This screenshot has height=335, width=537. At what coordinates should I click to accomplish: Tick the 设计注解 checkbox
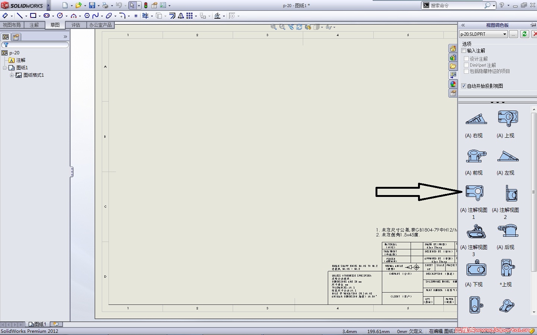(x=466, y=59)
